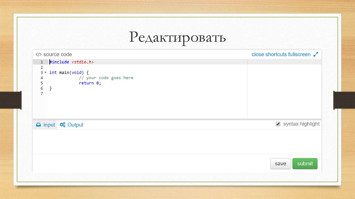This screenshot has height=199, width=355.
Task: Click inside the empty input text area
Action: 177,142
